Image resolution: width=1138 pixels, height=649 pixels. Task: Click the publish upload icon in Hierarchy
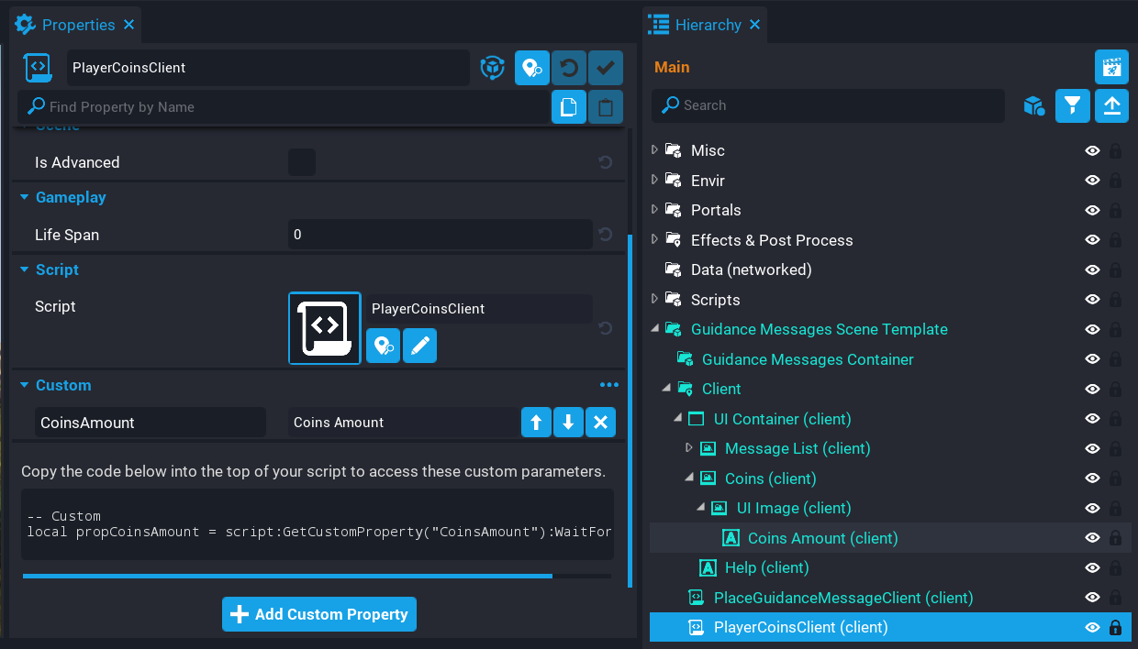point(1111,106)
